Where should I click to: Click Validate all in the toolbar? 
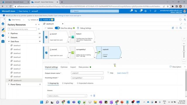tap(33, 20)
